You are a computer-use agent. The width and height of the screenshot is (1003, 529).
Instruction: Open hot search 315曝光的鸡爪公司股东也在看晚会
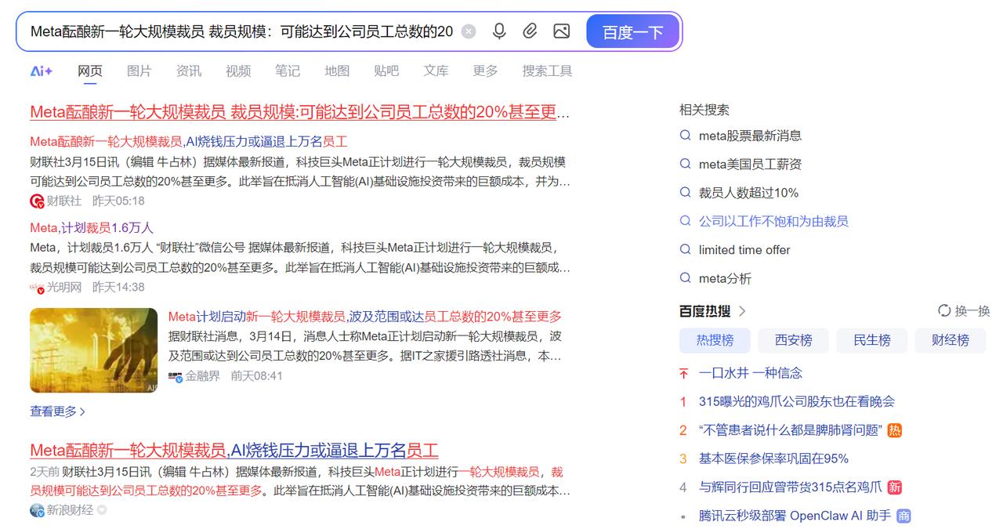point(796,401)
